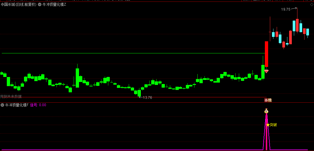Click the 13.76 low price label
This screenshot has height=151, width=314.
tap(148, 98)
